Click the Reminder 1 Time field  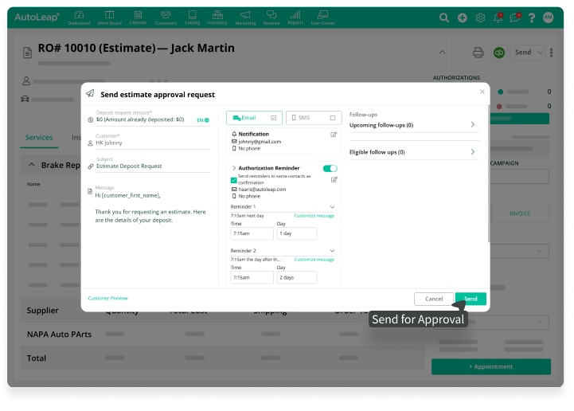pyautogui.click(x=251, y=234)
